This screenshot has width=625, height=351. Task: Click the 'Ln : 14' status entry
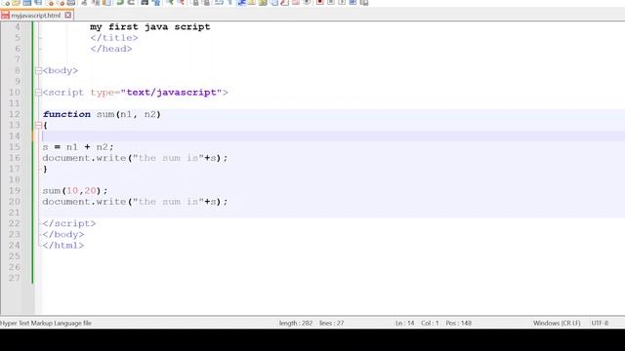coord(404,323)
